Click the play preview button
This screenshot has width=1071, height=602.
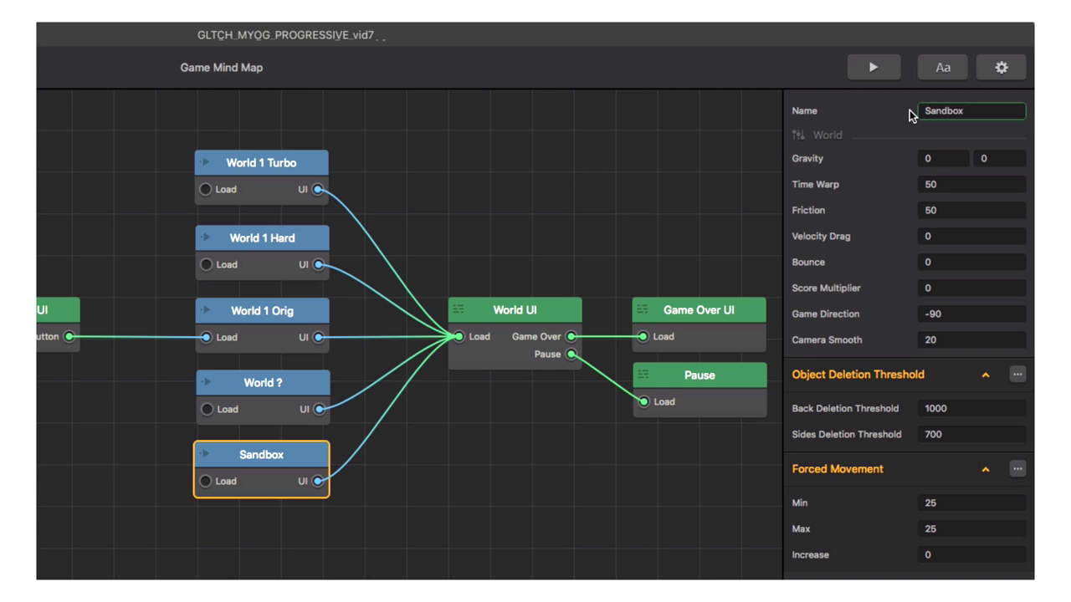[874, 68]
